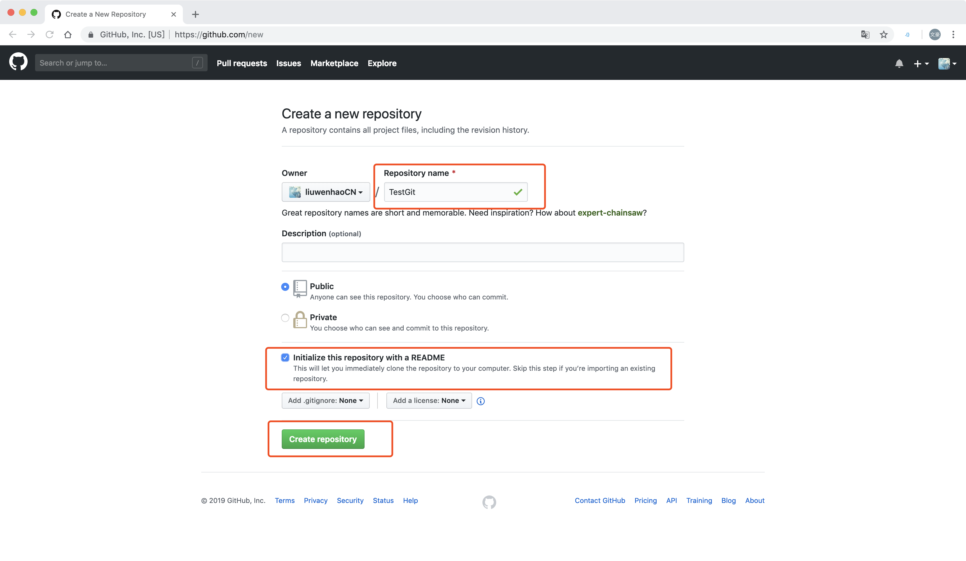Click the private repository lock icon
Image resolution: width=966 pixels, height=561 pixels.
[x=300, y=320]
